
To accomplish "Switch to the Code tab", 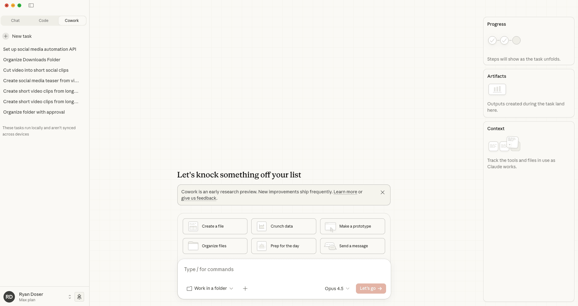I will 43,21.
